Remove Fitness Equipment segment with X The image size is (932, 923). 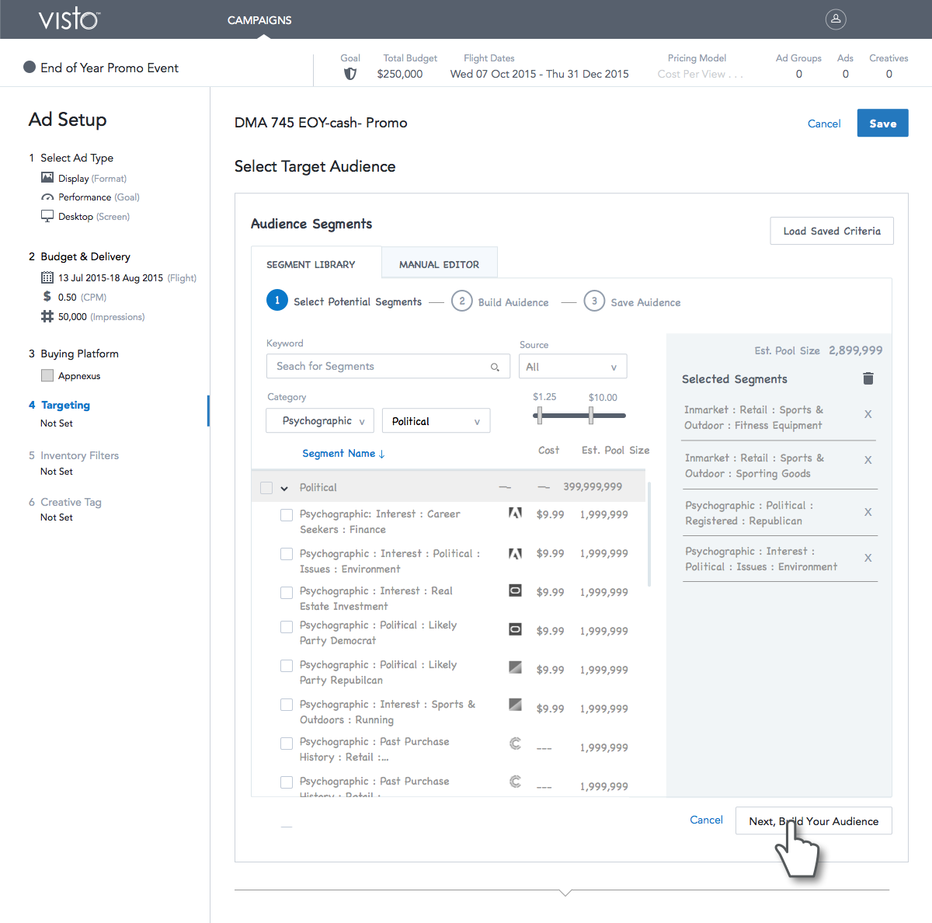point(868,414)
